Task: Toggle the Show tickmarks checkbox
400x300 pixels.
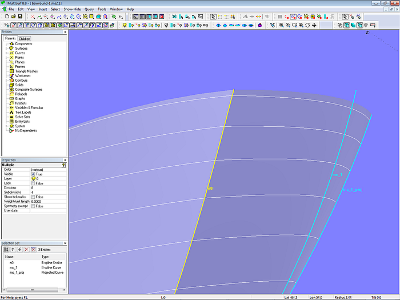Action: click(x=33, y=197)
